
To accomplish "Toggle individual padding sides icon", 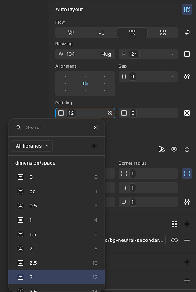I will [x=187, y=113].
